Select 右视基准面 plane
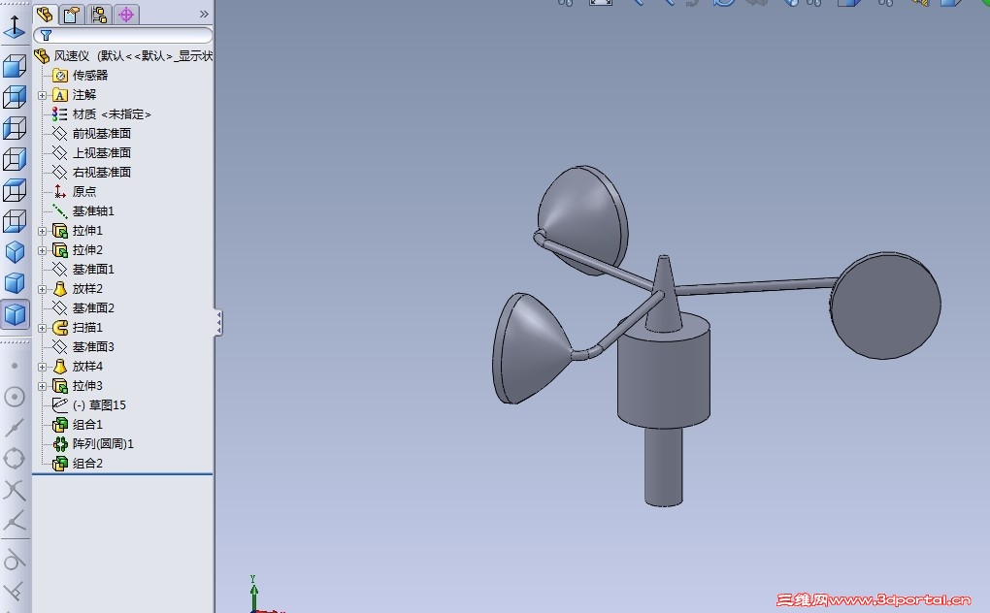The image size is (990, 613). point(91,173)
